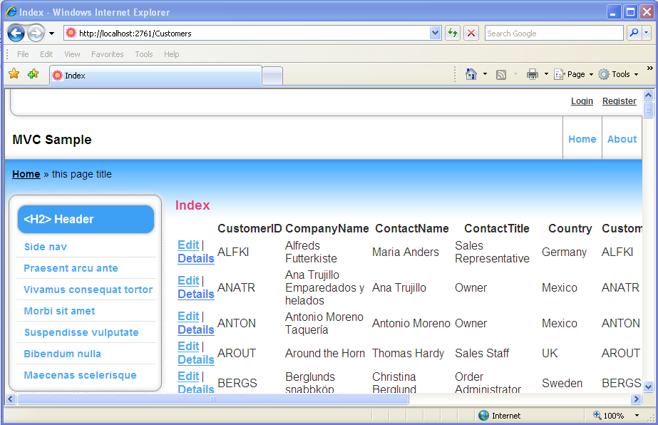Open the recent pages dropdown arrow

[51, 34]
